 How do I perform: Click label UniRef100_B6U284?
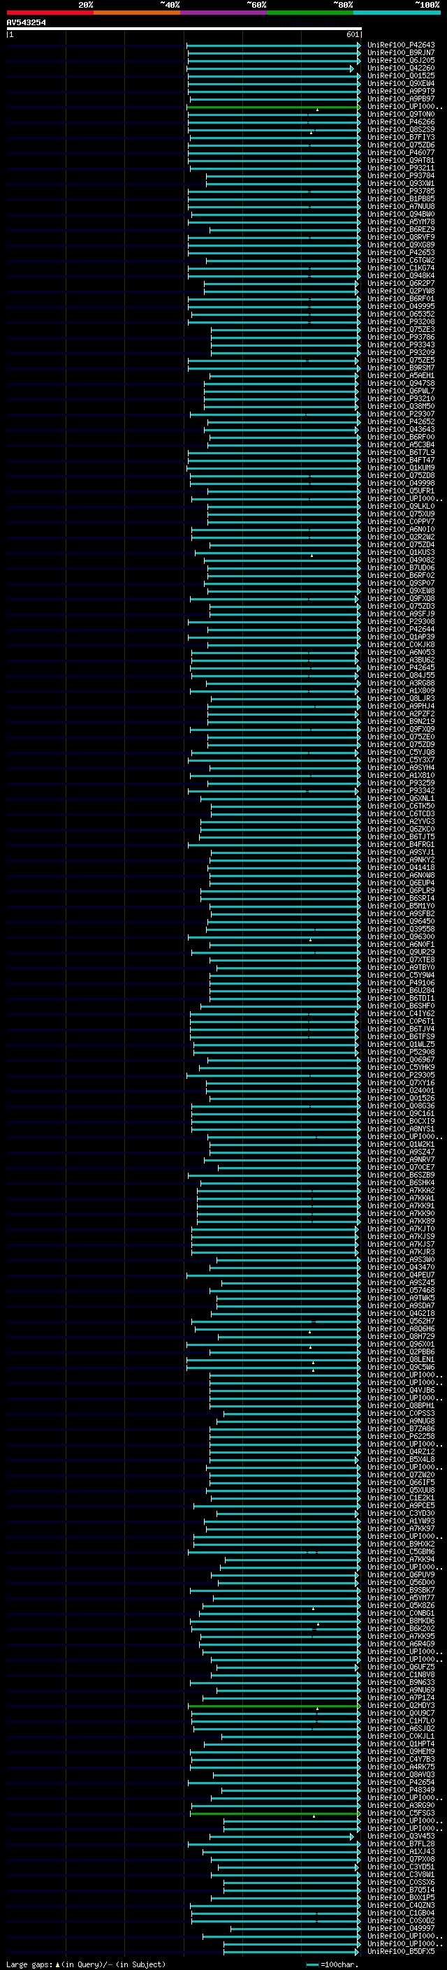[x=400, y=990]
